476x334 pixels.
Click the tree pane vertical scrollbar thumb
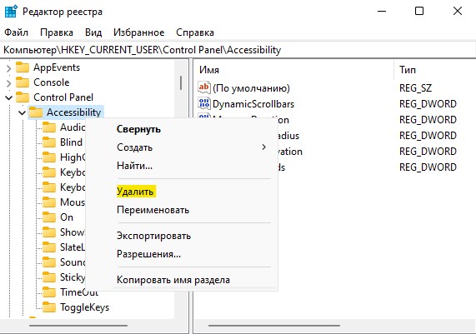coord(181,82)
